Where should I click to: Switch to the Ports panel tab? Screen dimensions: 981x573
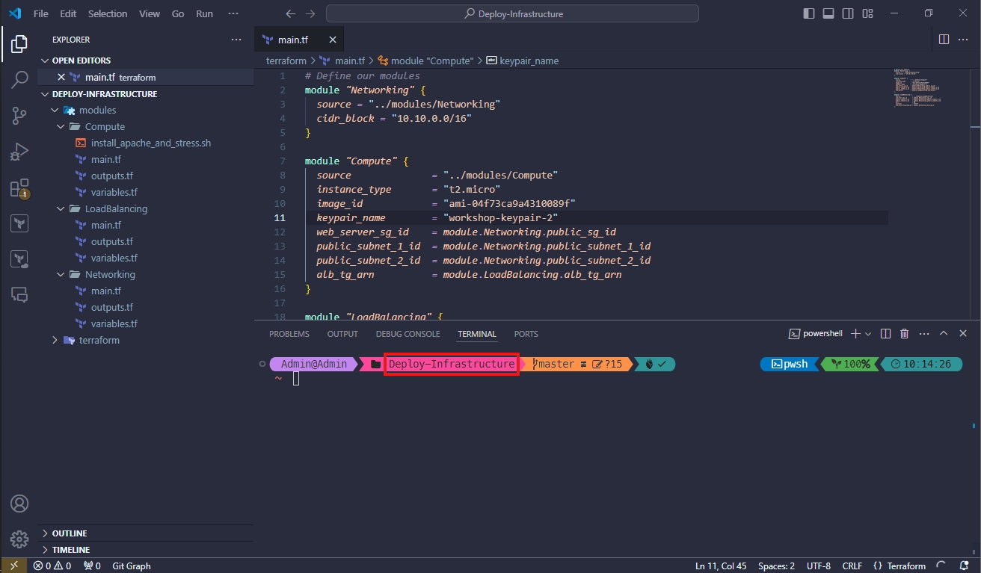tap(526, 334)
